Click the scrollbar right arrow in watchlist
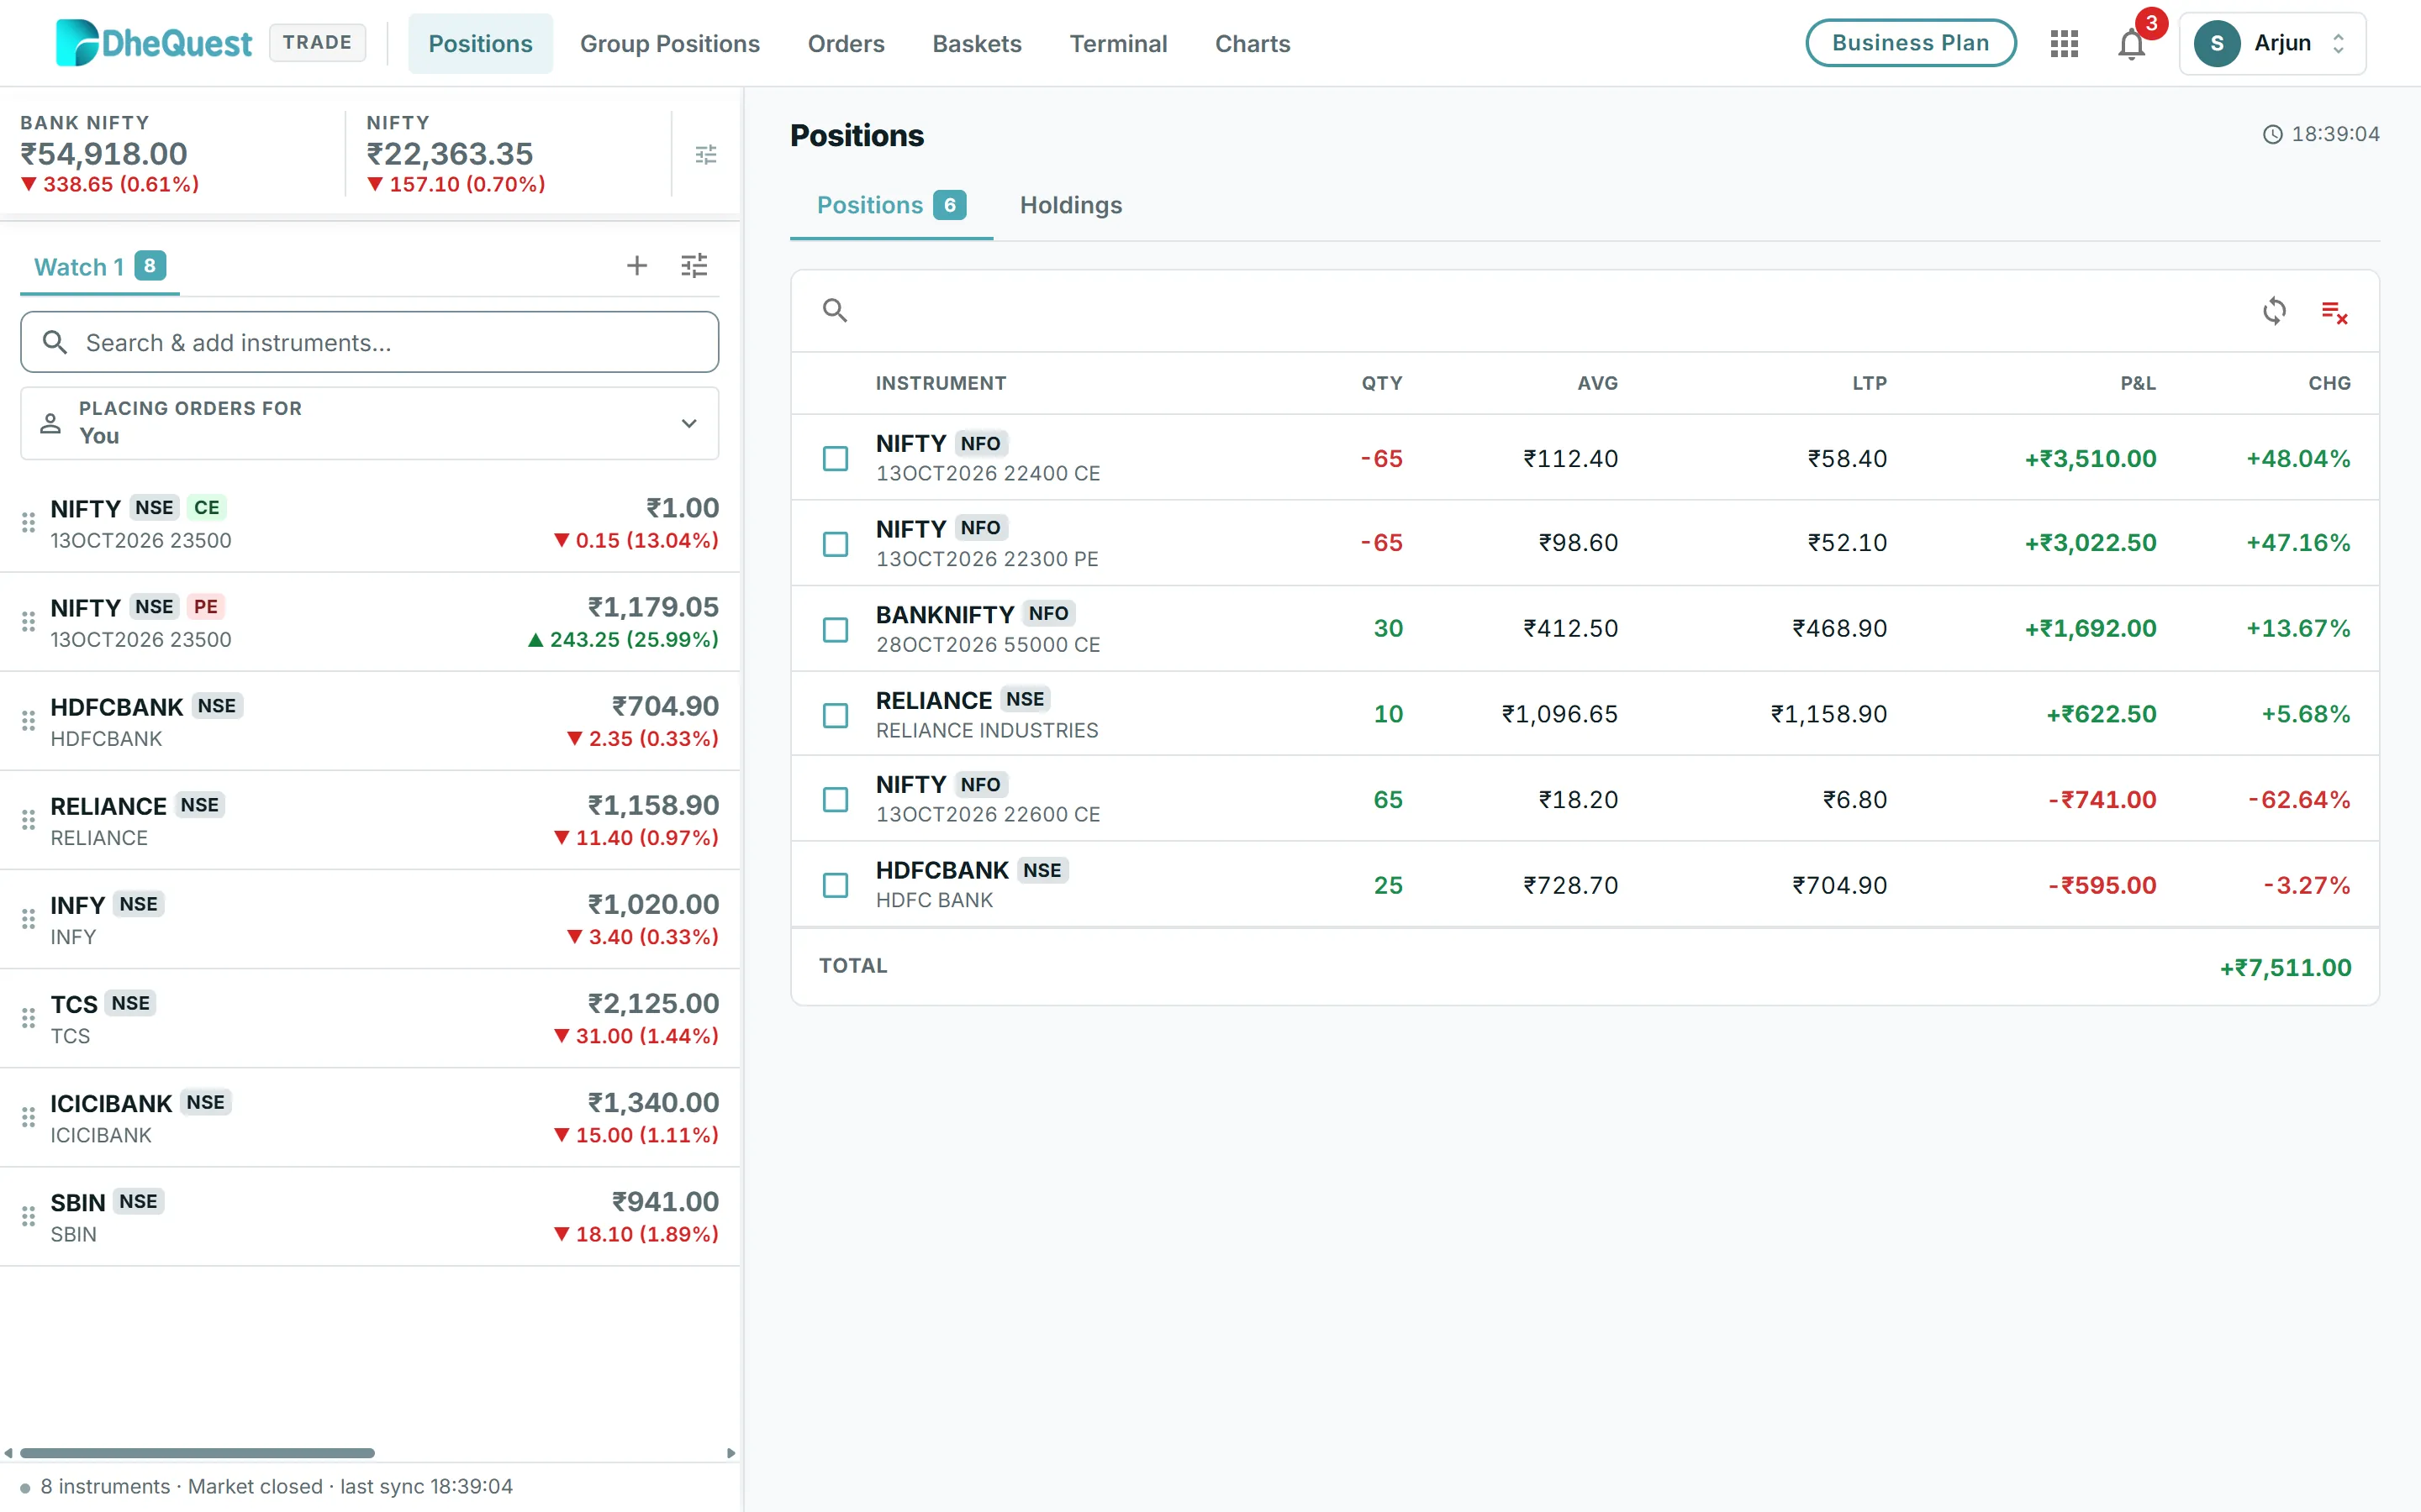 tap(731, 1452)
